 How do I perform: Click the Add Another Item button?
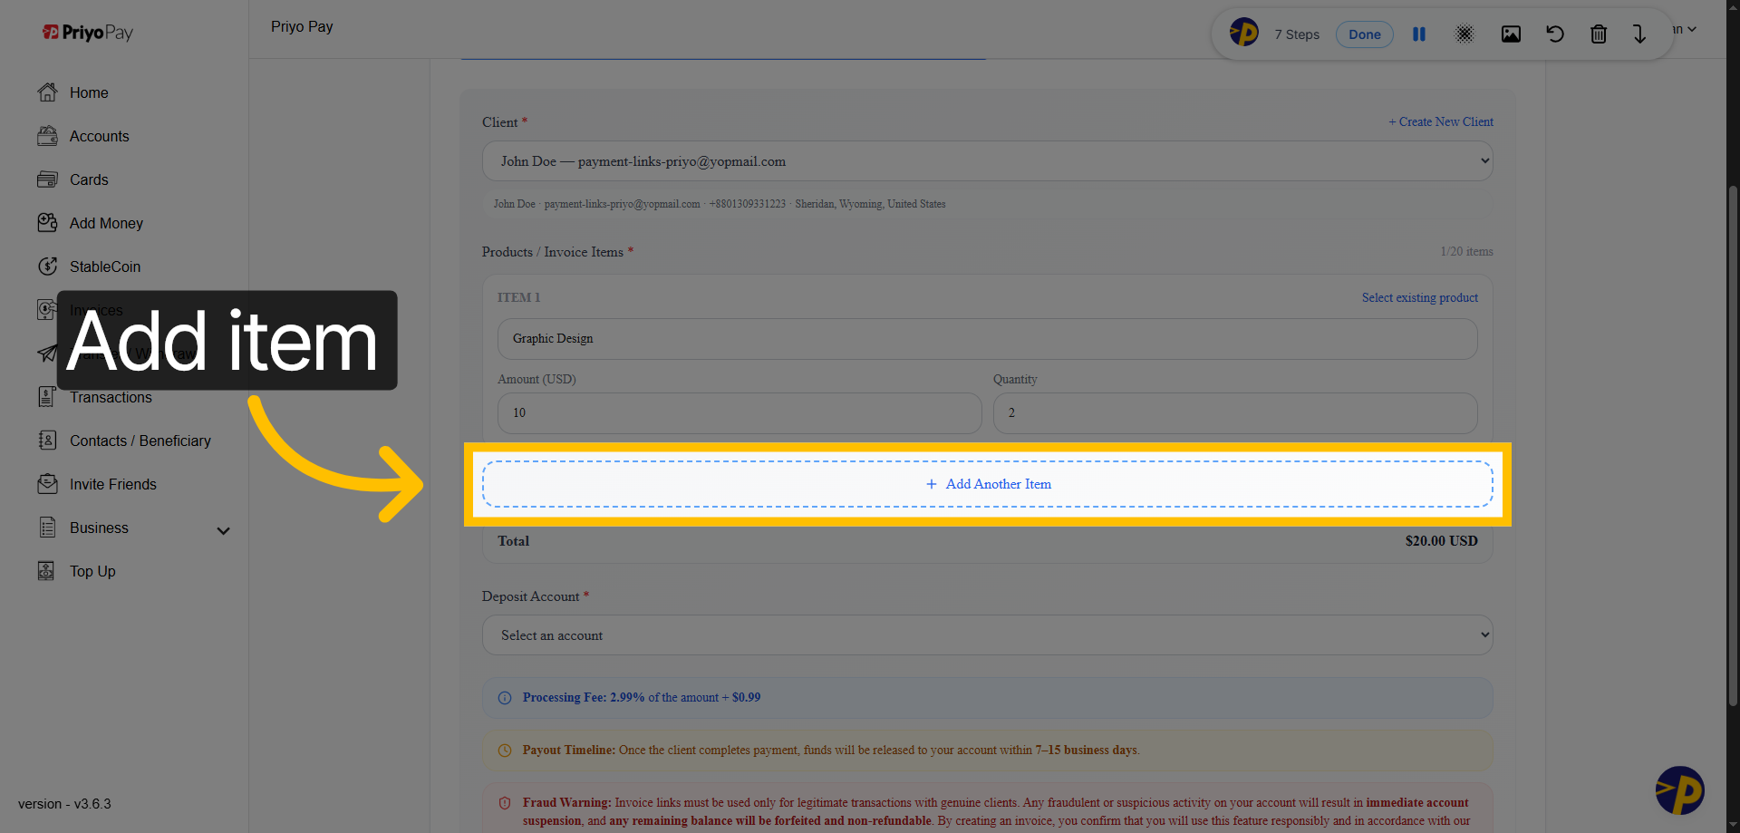[987, 483]
